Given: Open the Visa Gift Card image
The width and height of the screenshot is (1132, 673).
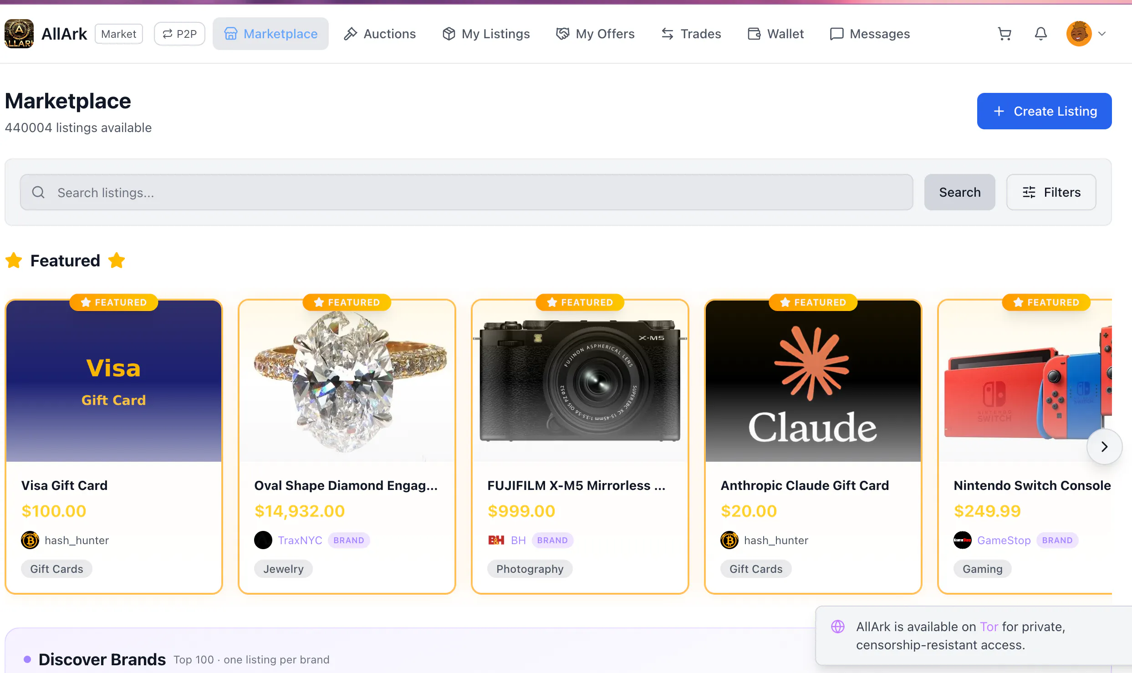Looking at the screenshot, I should coord(114,381).
